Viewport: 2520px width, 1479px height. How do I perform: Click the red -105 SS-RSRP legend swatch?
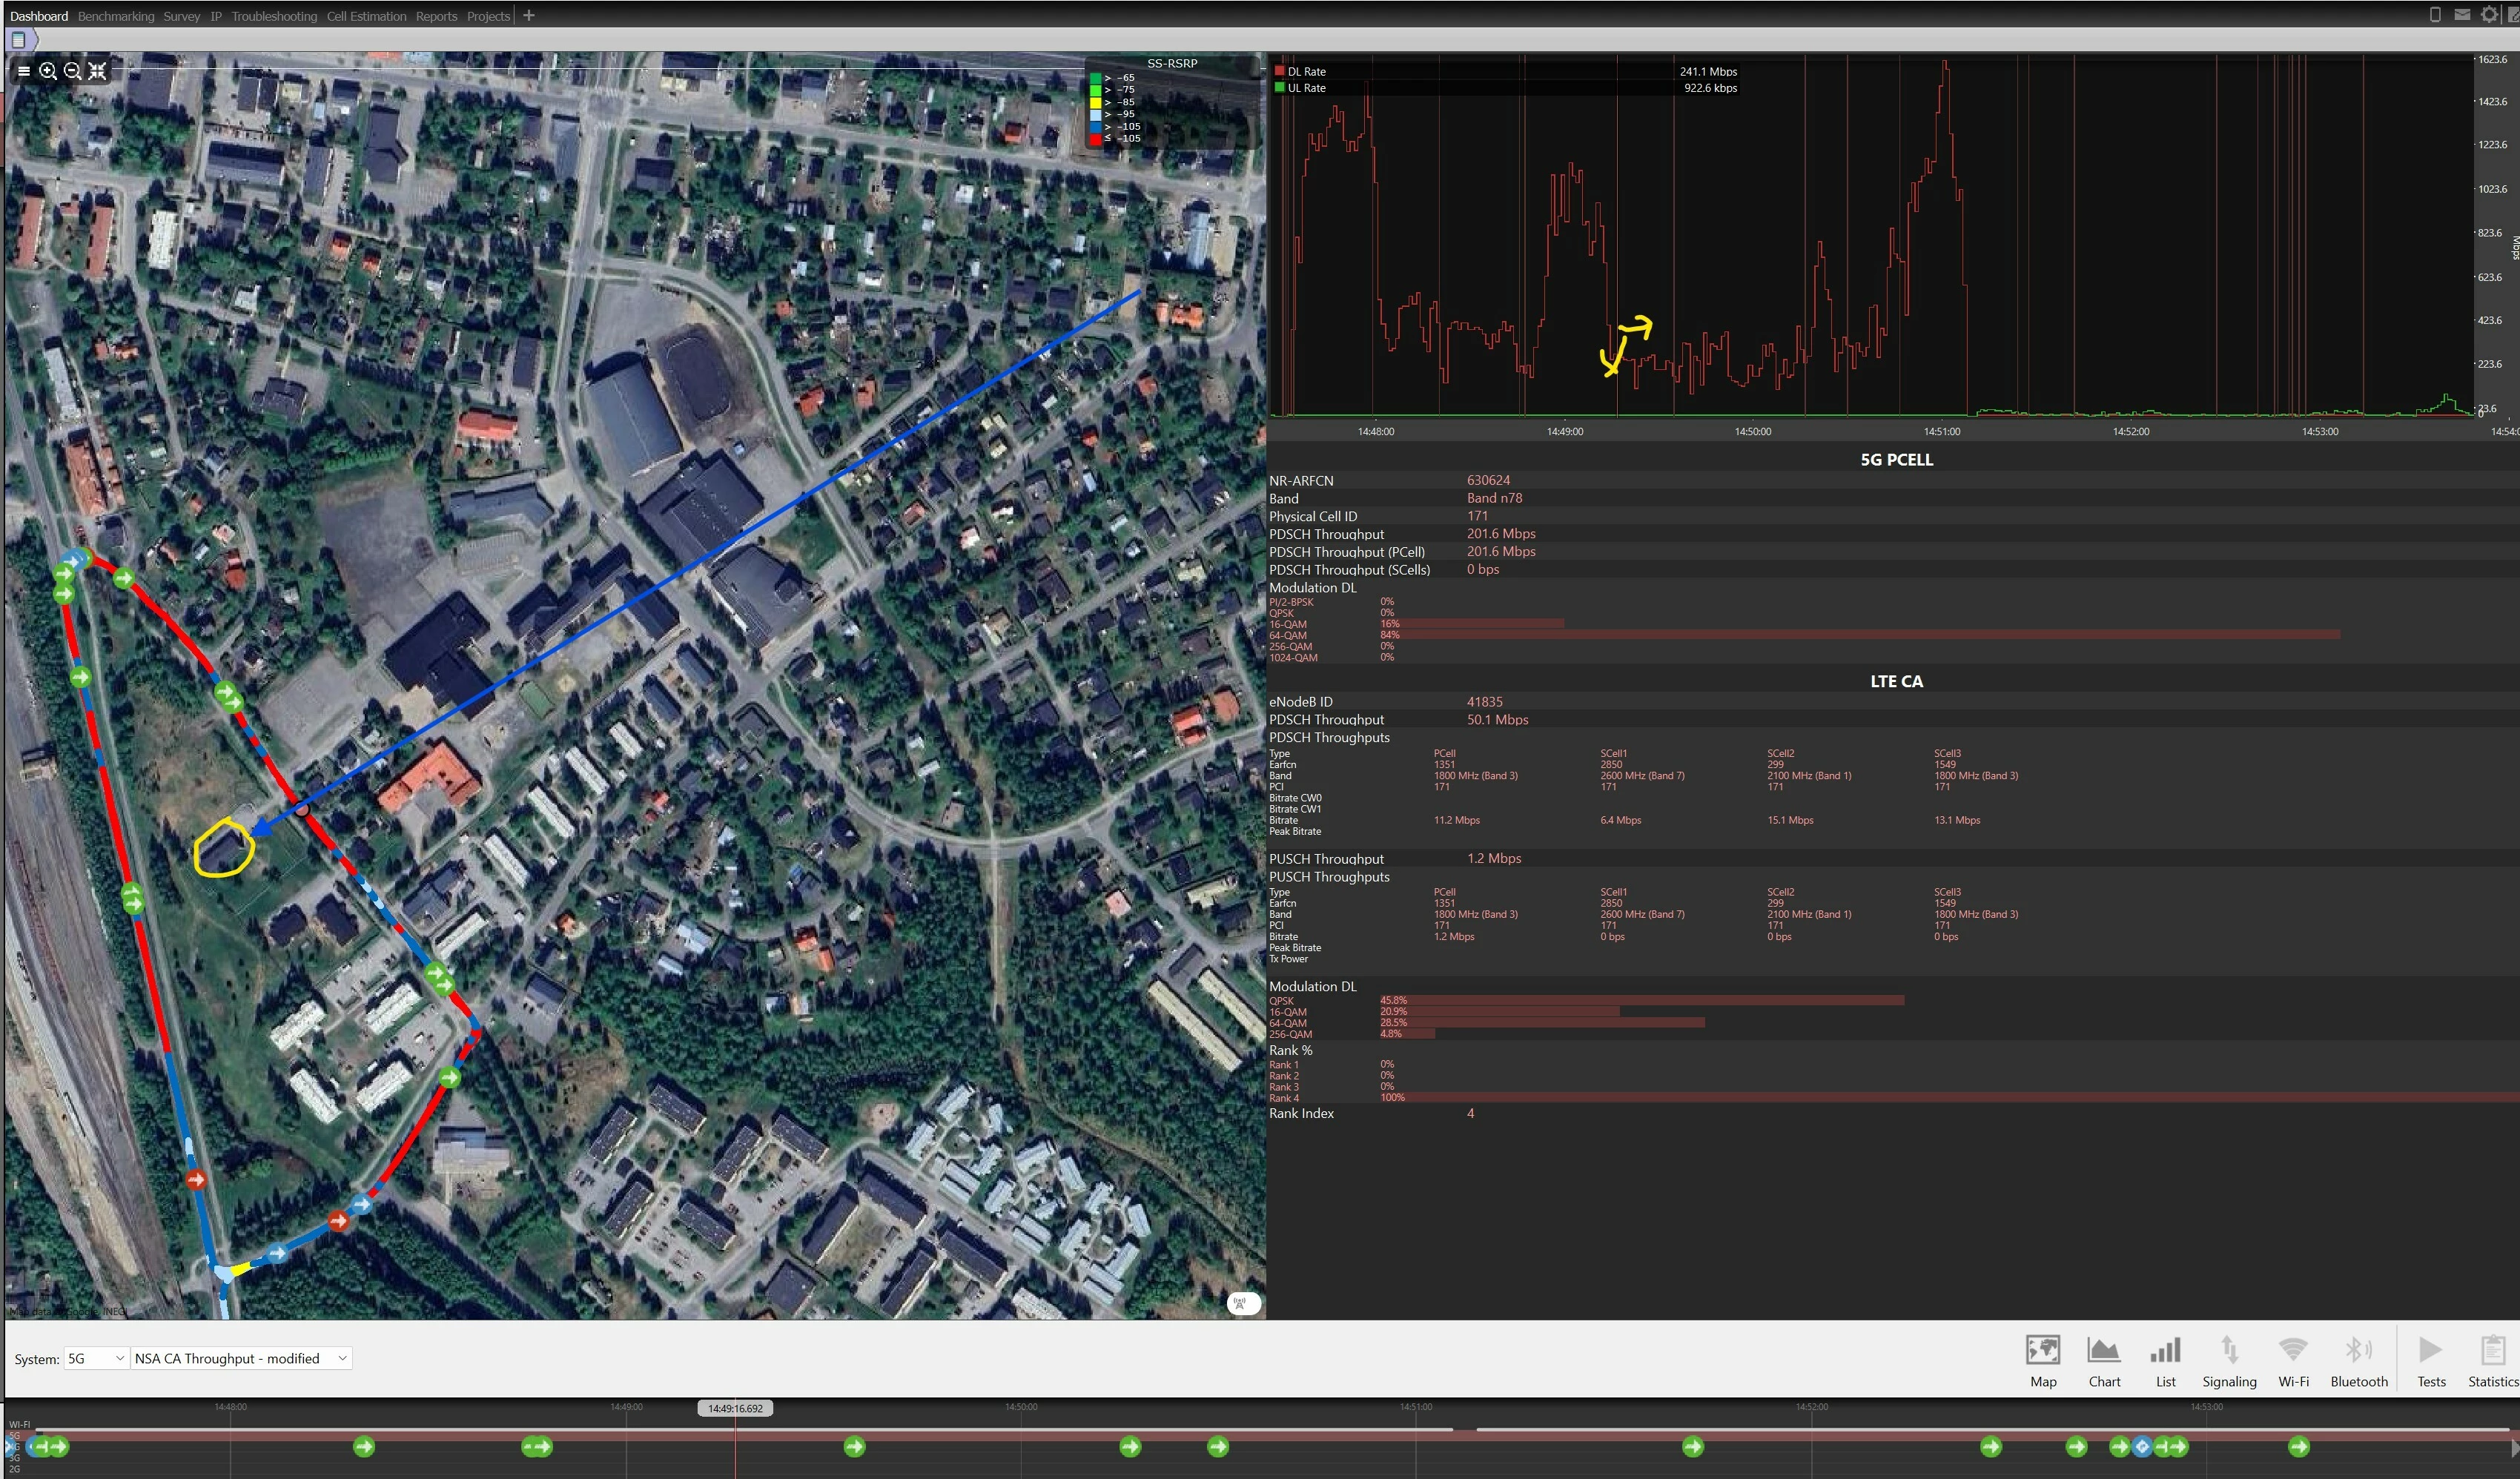(x=1095, y=139)
